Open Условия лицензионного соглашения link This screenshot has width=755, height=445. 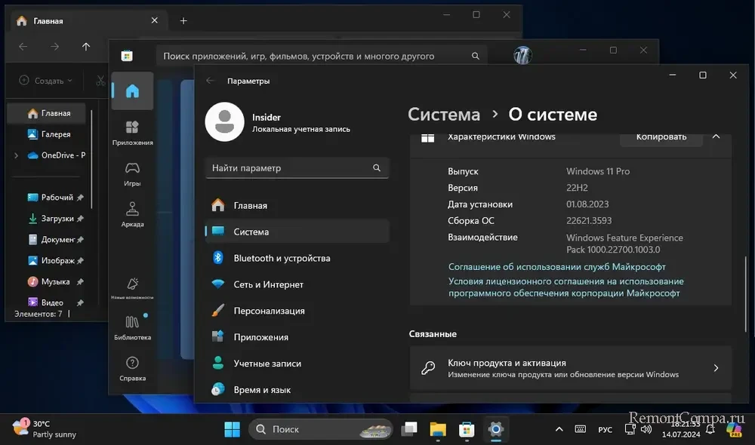pyautogui.click(x=565, y=287)
